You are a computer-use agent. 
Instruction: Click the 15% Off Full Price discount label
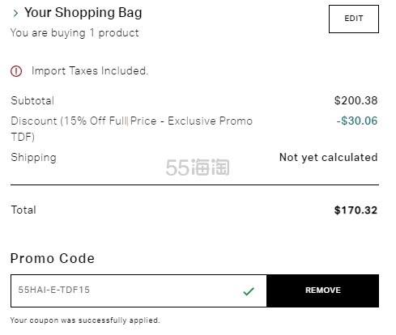coord(132,129)
